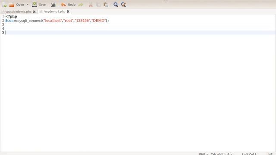Image resolution: width=276 pixels, height=155 pixels.
Task: Open Find with magnifier icon
Action: click(116, 5)
